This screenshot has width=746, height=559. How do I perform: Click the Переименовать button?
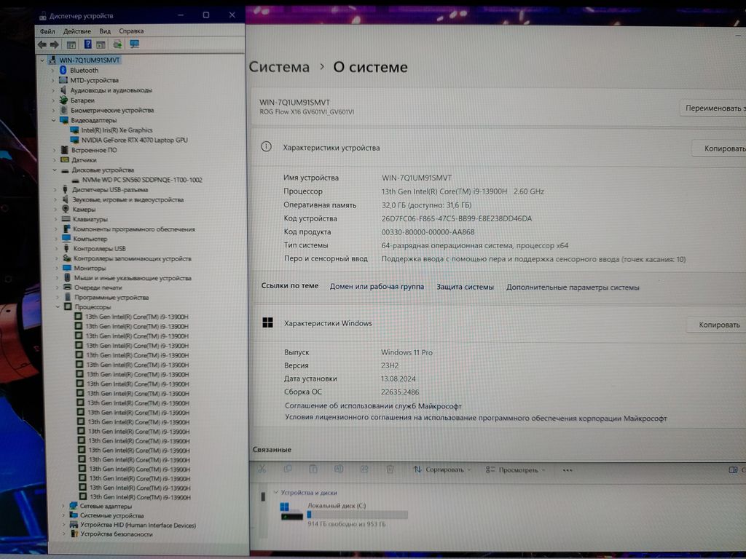(713, 108)
